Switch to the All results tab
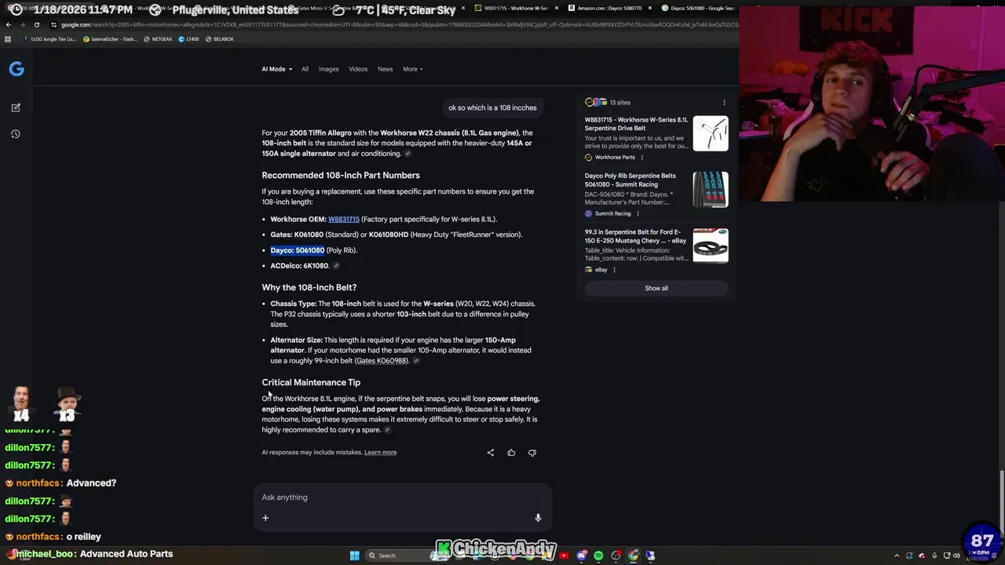 tap(305, 69)
